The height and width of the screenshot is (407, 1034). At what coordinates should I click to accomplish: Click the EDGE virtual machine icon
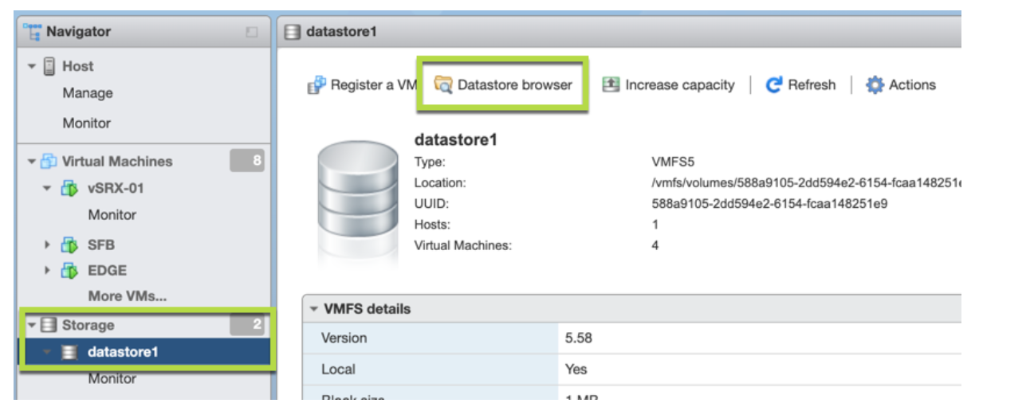point(69,271)
